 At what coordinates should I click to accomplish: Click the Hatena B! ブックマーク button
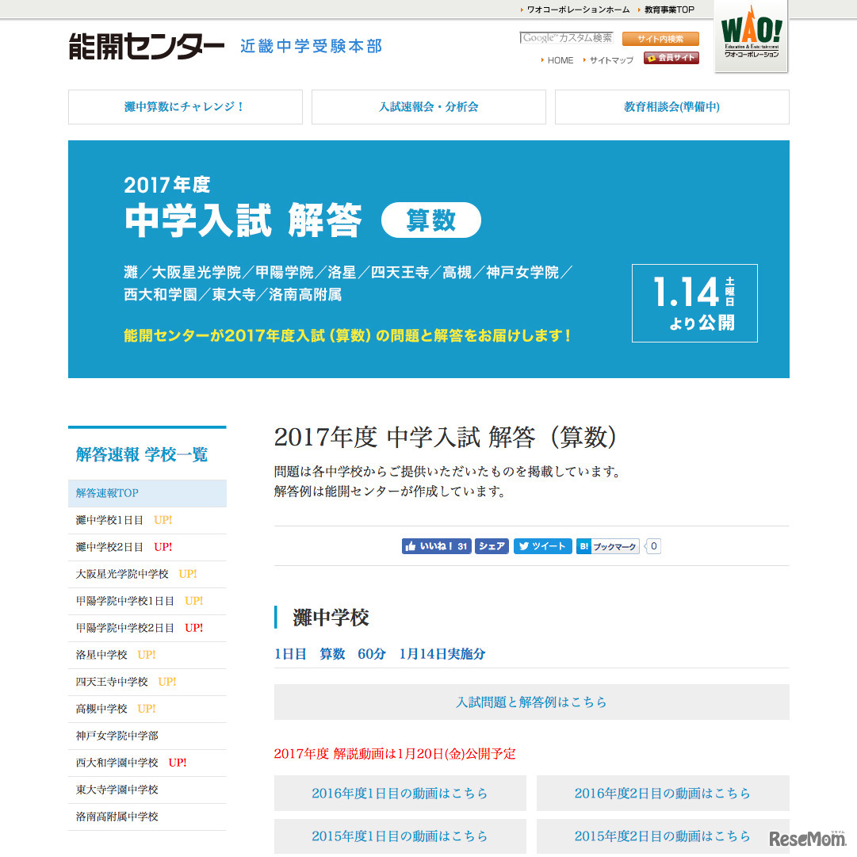608,546
